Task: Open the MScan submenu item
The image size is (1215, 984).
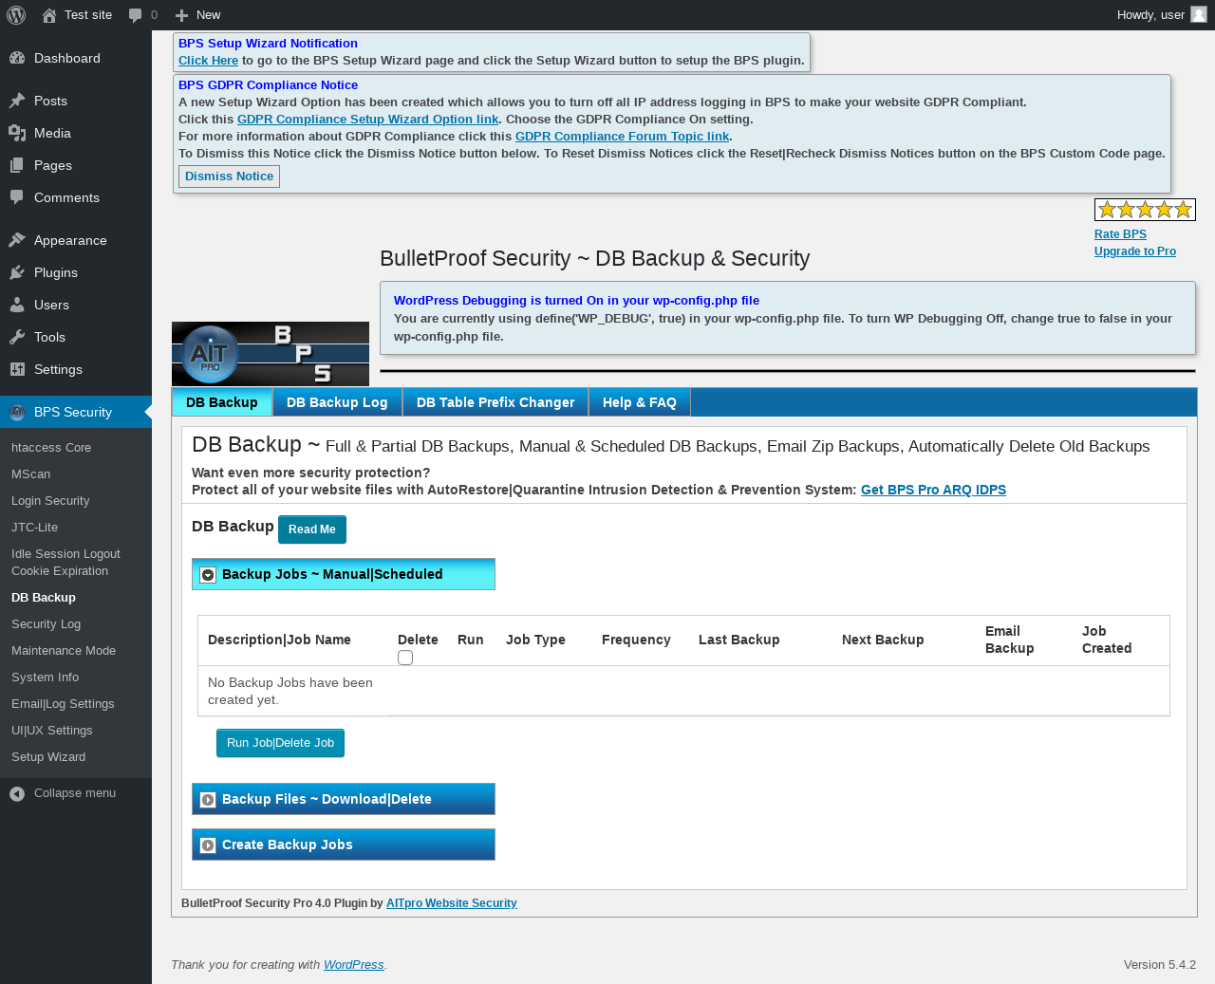Action: tap(31, 474)
